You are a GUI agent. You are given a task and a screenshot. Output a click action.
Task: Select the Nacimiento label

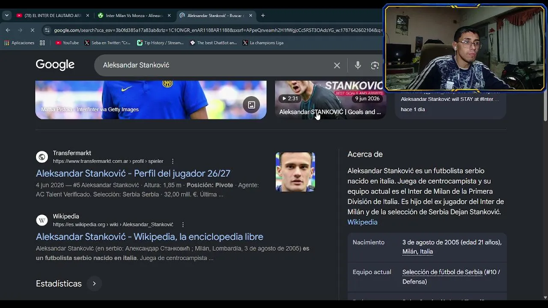(x=369, y=242)
